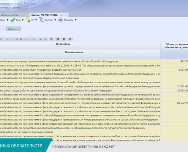Export the table with the X icon
188x152 pixels.
pos(64,39)
